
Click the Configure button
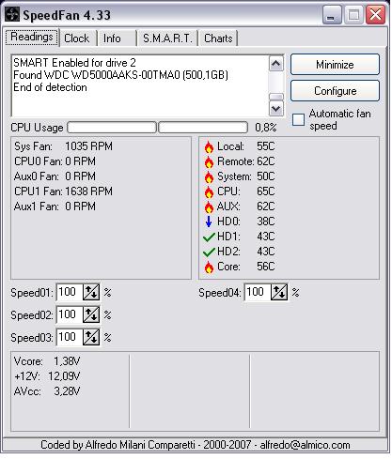[335, 91]
